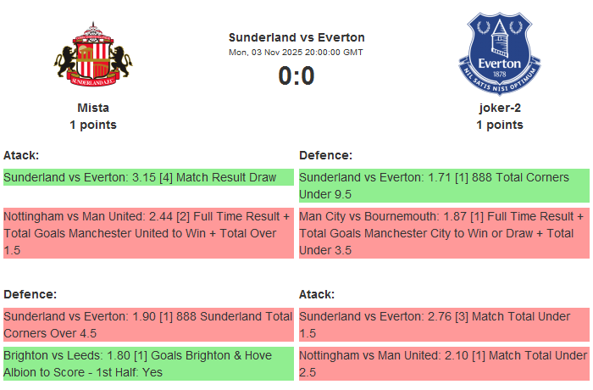Select the Match Total Under 1.5 bet
Image resolution: width=593 pixels, height=390 pixels.
(x=444, y=325)
